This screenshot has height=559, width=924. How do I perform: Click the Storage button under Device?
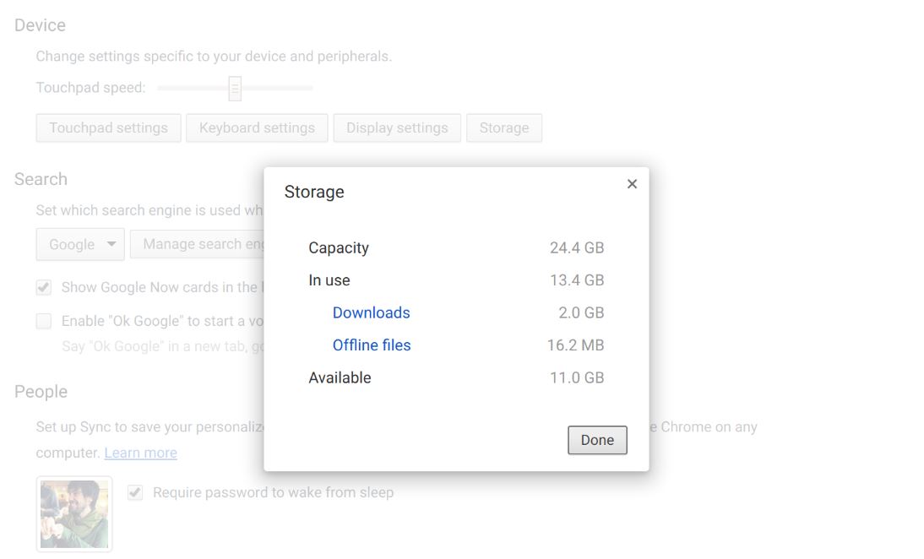pyautogui.click(x=504, y=128)
